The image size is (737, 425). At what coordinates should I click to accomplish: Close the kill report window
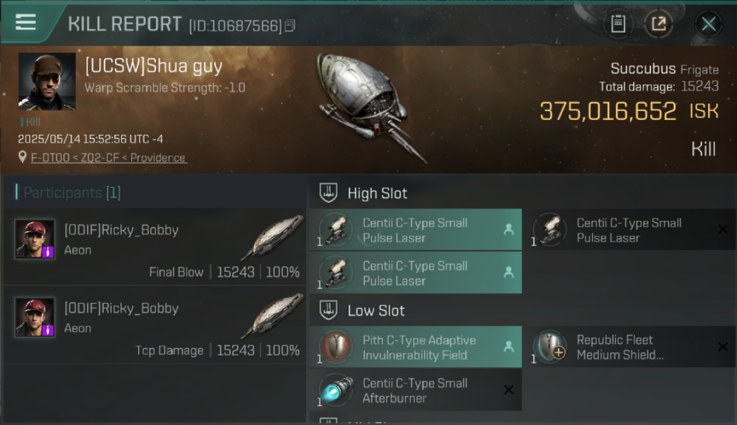tap(708, 24)
